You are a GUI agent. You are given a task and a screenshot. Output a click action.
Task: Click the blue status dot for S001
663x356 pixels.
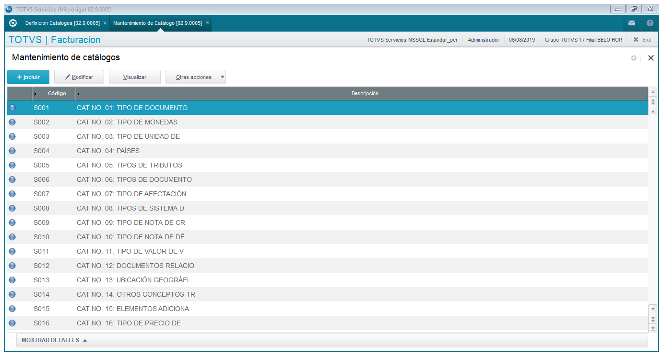pos(12,108)
